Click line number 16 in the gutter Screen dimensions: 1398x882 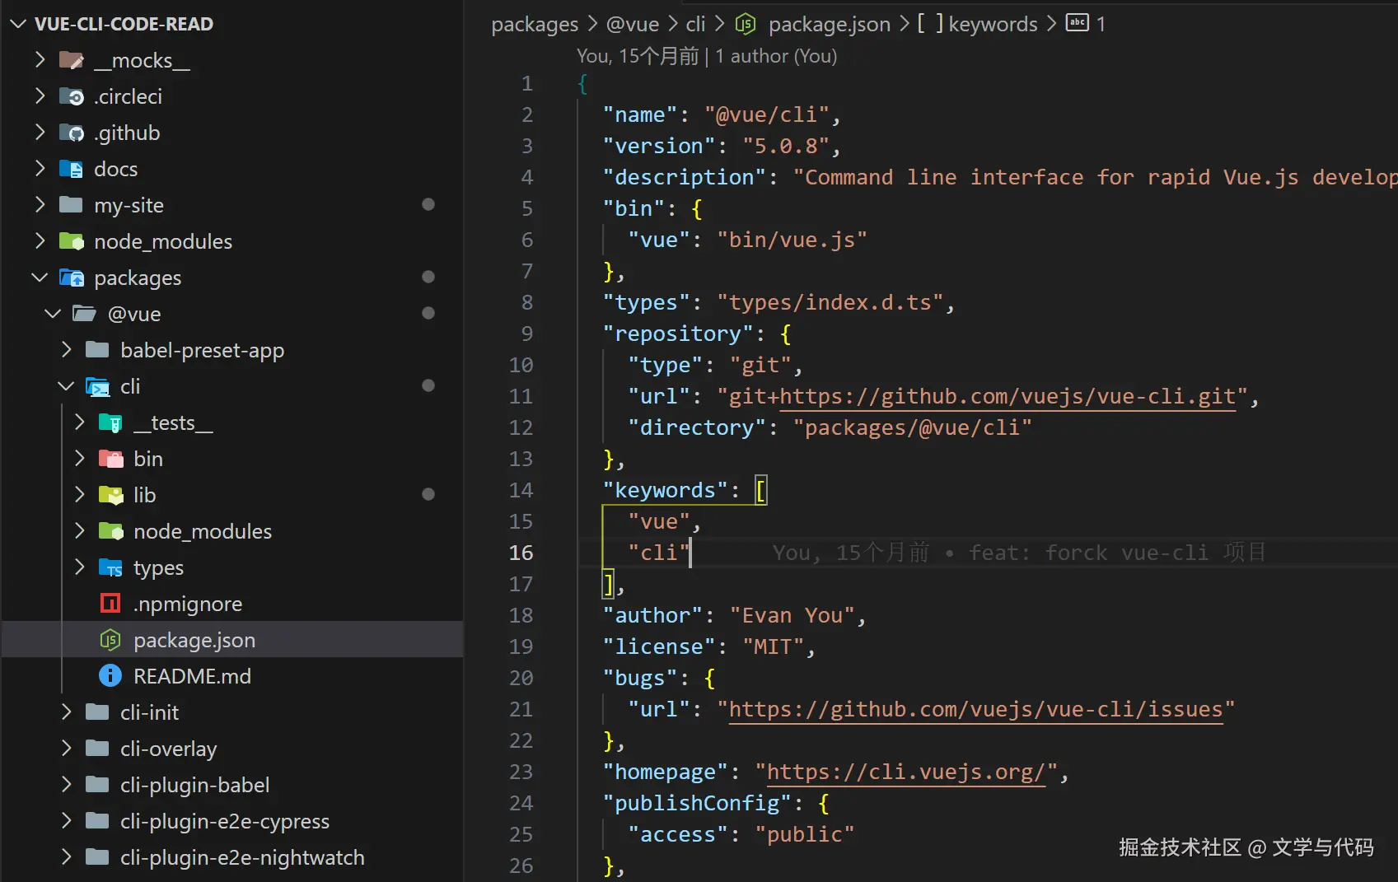(x=521, y=553)
